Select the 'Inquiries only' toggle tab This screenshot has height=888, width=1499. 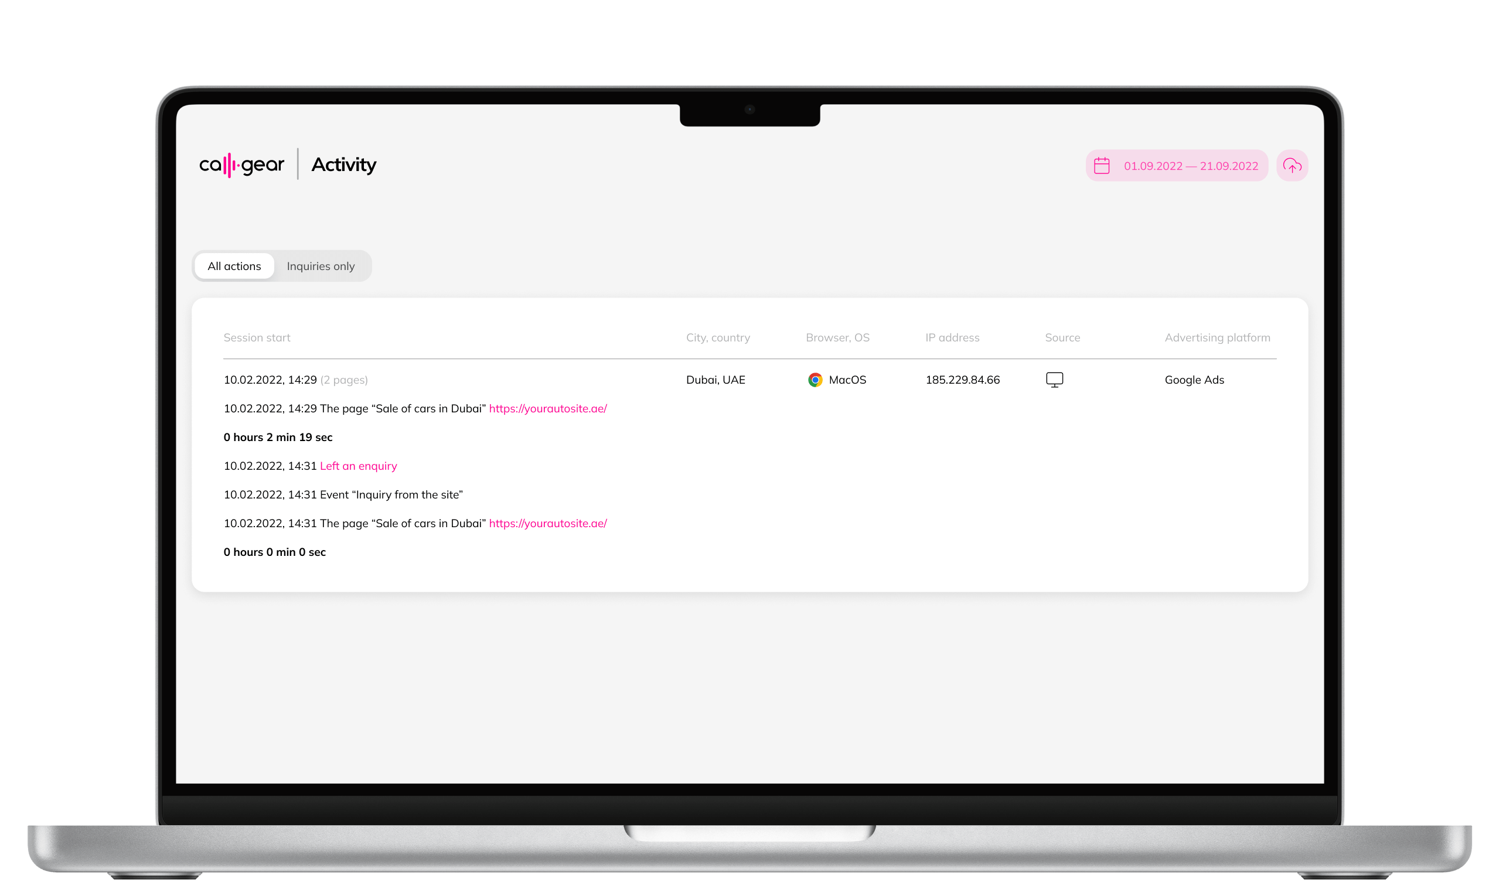coord(321,265)
